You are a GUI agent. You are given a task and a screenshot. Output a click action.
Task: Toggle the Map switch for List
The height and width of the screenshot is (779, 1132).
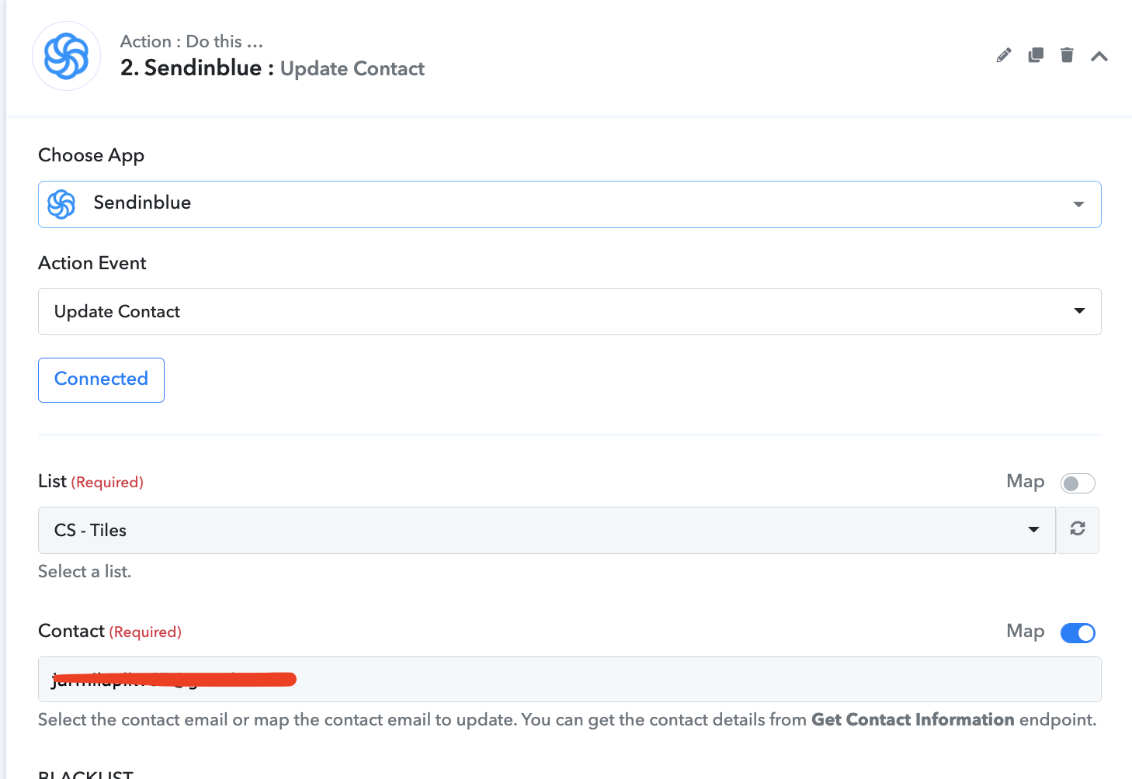tap(1078, 483)
